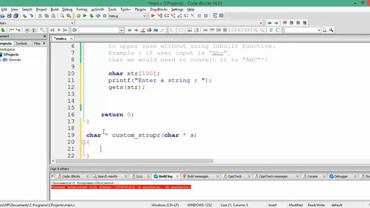Toggle highlight search matches marker
The height and width of the screenshot is (208, 370).
[x=143, y=30]
